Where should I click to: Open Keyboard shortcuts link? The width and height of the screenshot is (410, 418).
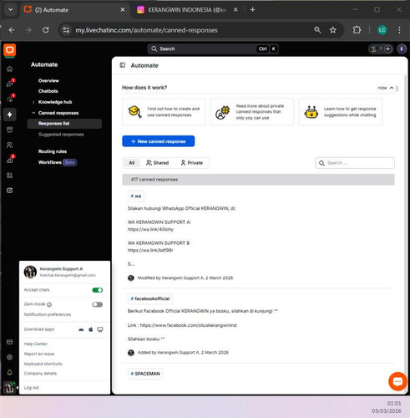43,364
